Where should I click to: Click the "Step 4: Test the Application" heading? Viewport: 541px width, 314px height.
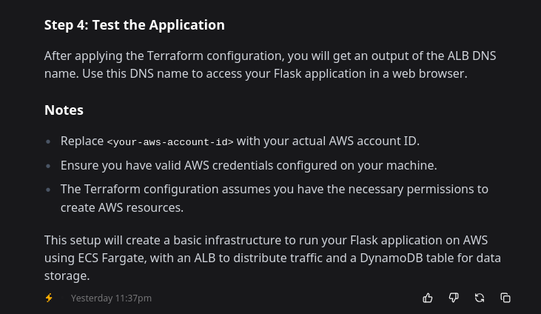coord(135,25)
